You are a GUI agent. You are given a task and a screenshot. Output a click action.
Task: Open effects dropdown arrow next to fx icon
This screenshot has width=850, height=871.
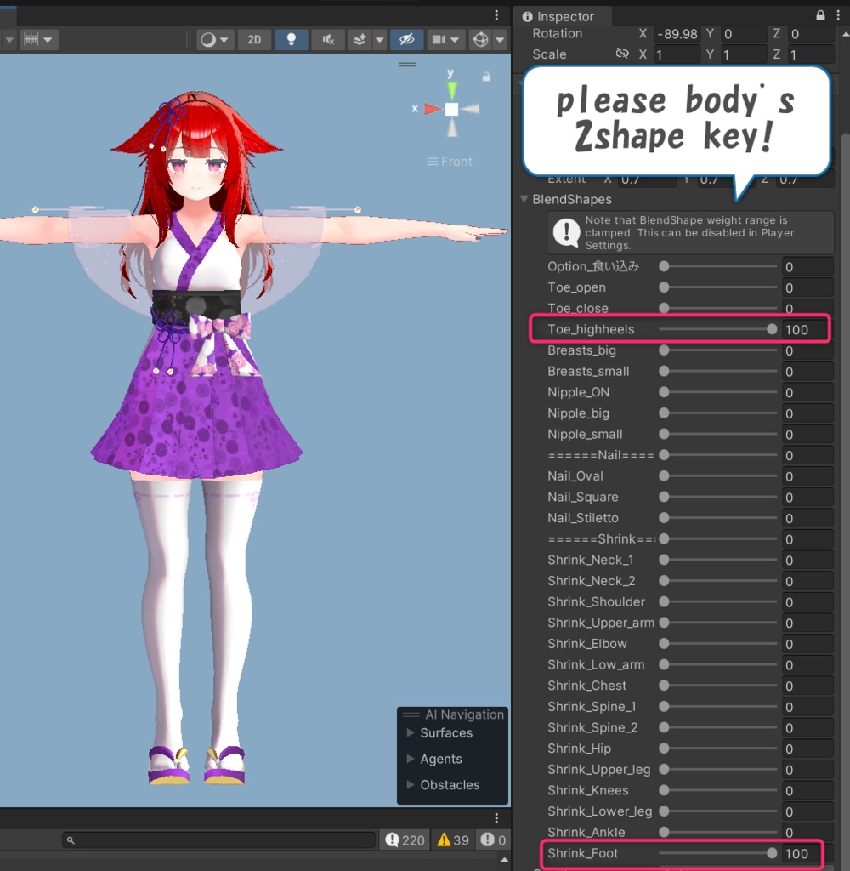tap(380, 39)
